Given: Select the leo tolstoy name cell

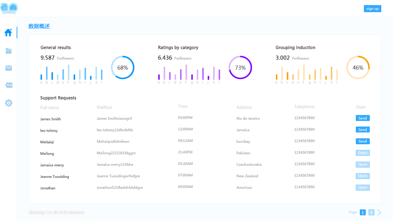Looking at the screenshot, I should 49,130.
